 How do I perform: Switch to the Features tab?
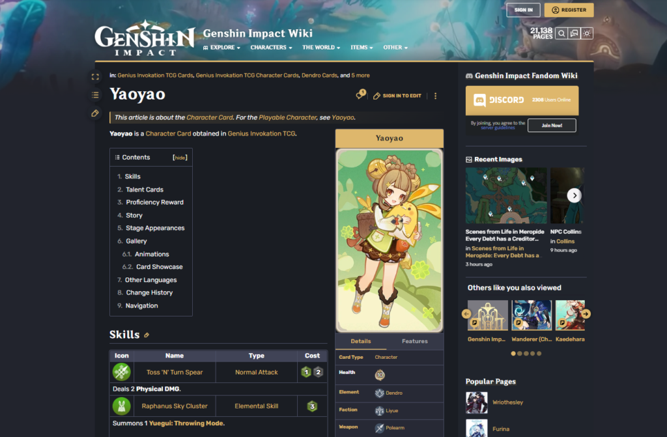click(x=415, y=341)
